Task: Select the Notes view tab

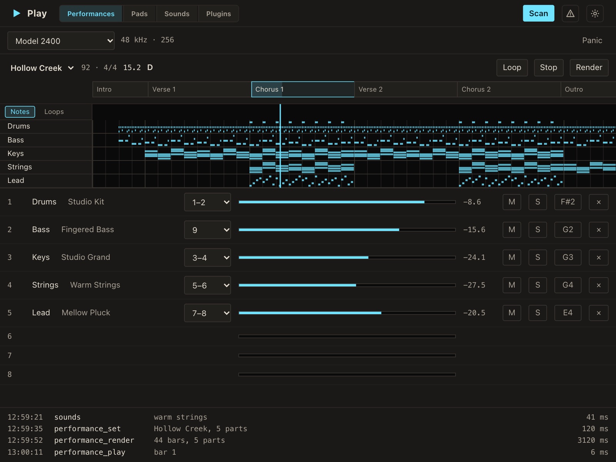Action: click(x=20, y=112)
